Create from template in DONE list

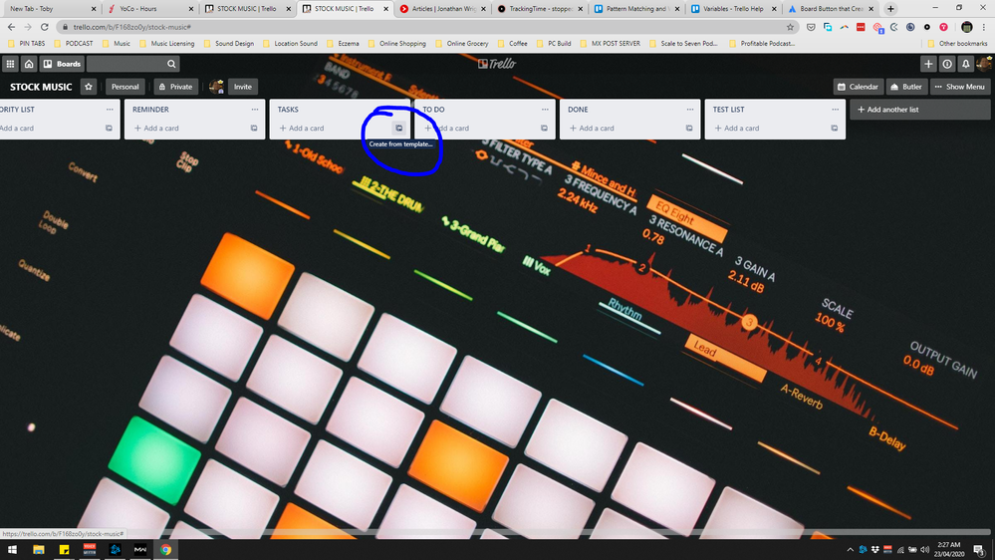[689, 129]
